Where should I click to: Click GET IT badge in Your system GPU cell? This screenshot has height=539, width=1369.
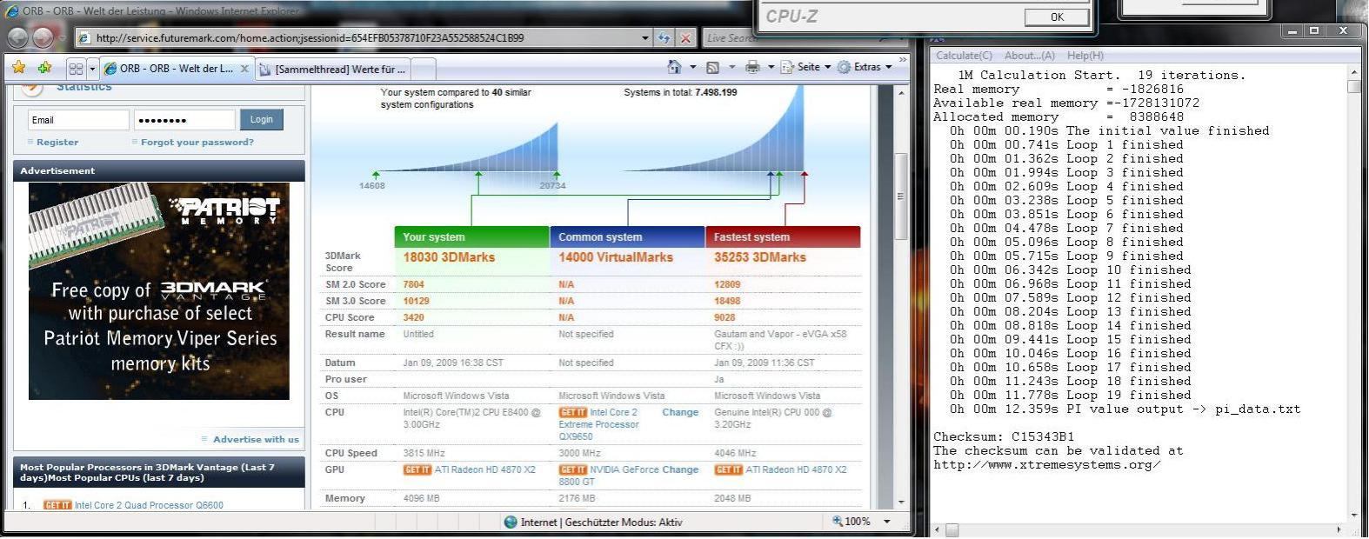(x=417, y=469)
